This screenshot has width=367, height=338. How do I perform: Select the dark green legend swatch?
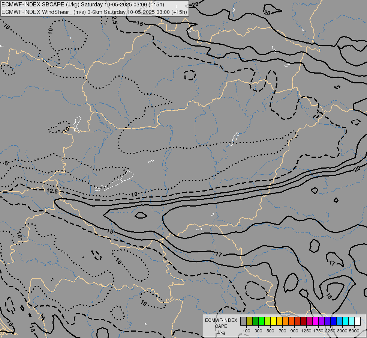coord(255,321)
